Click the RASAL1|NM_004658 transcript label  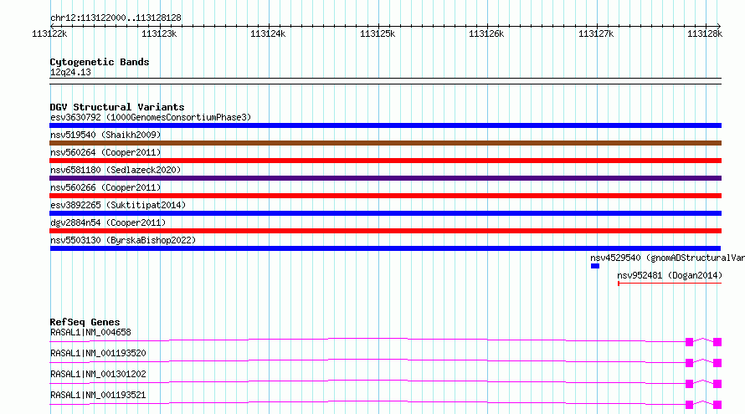coord(90,332)
